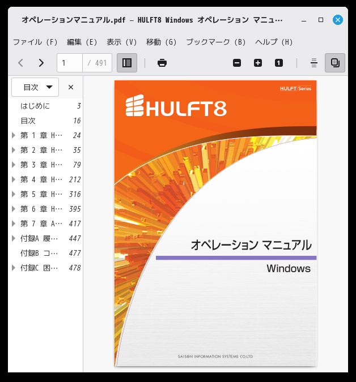Open the 移動 (G) menu
This screenshot has width=356, height=382.
click(x=161, y=42)
